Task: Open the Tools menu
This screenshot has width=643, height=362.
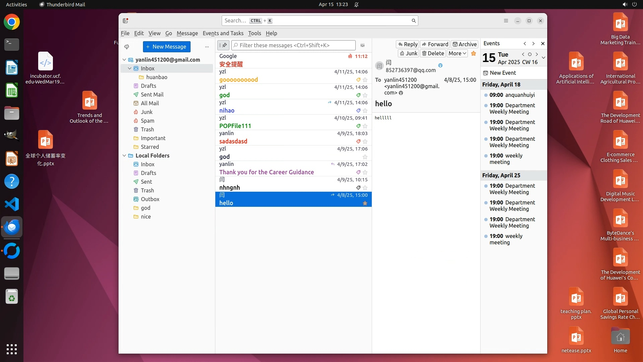Action: click(x=254, y=33)
